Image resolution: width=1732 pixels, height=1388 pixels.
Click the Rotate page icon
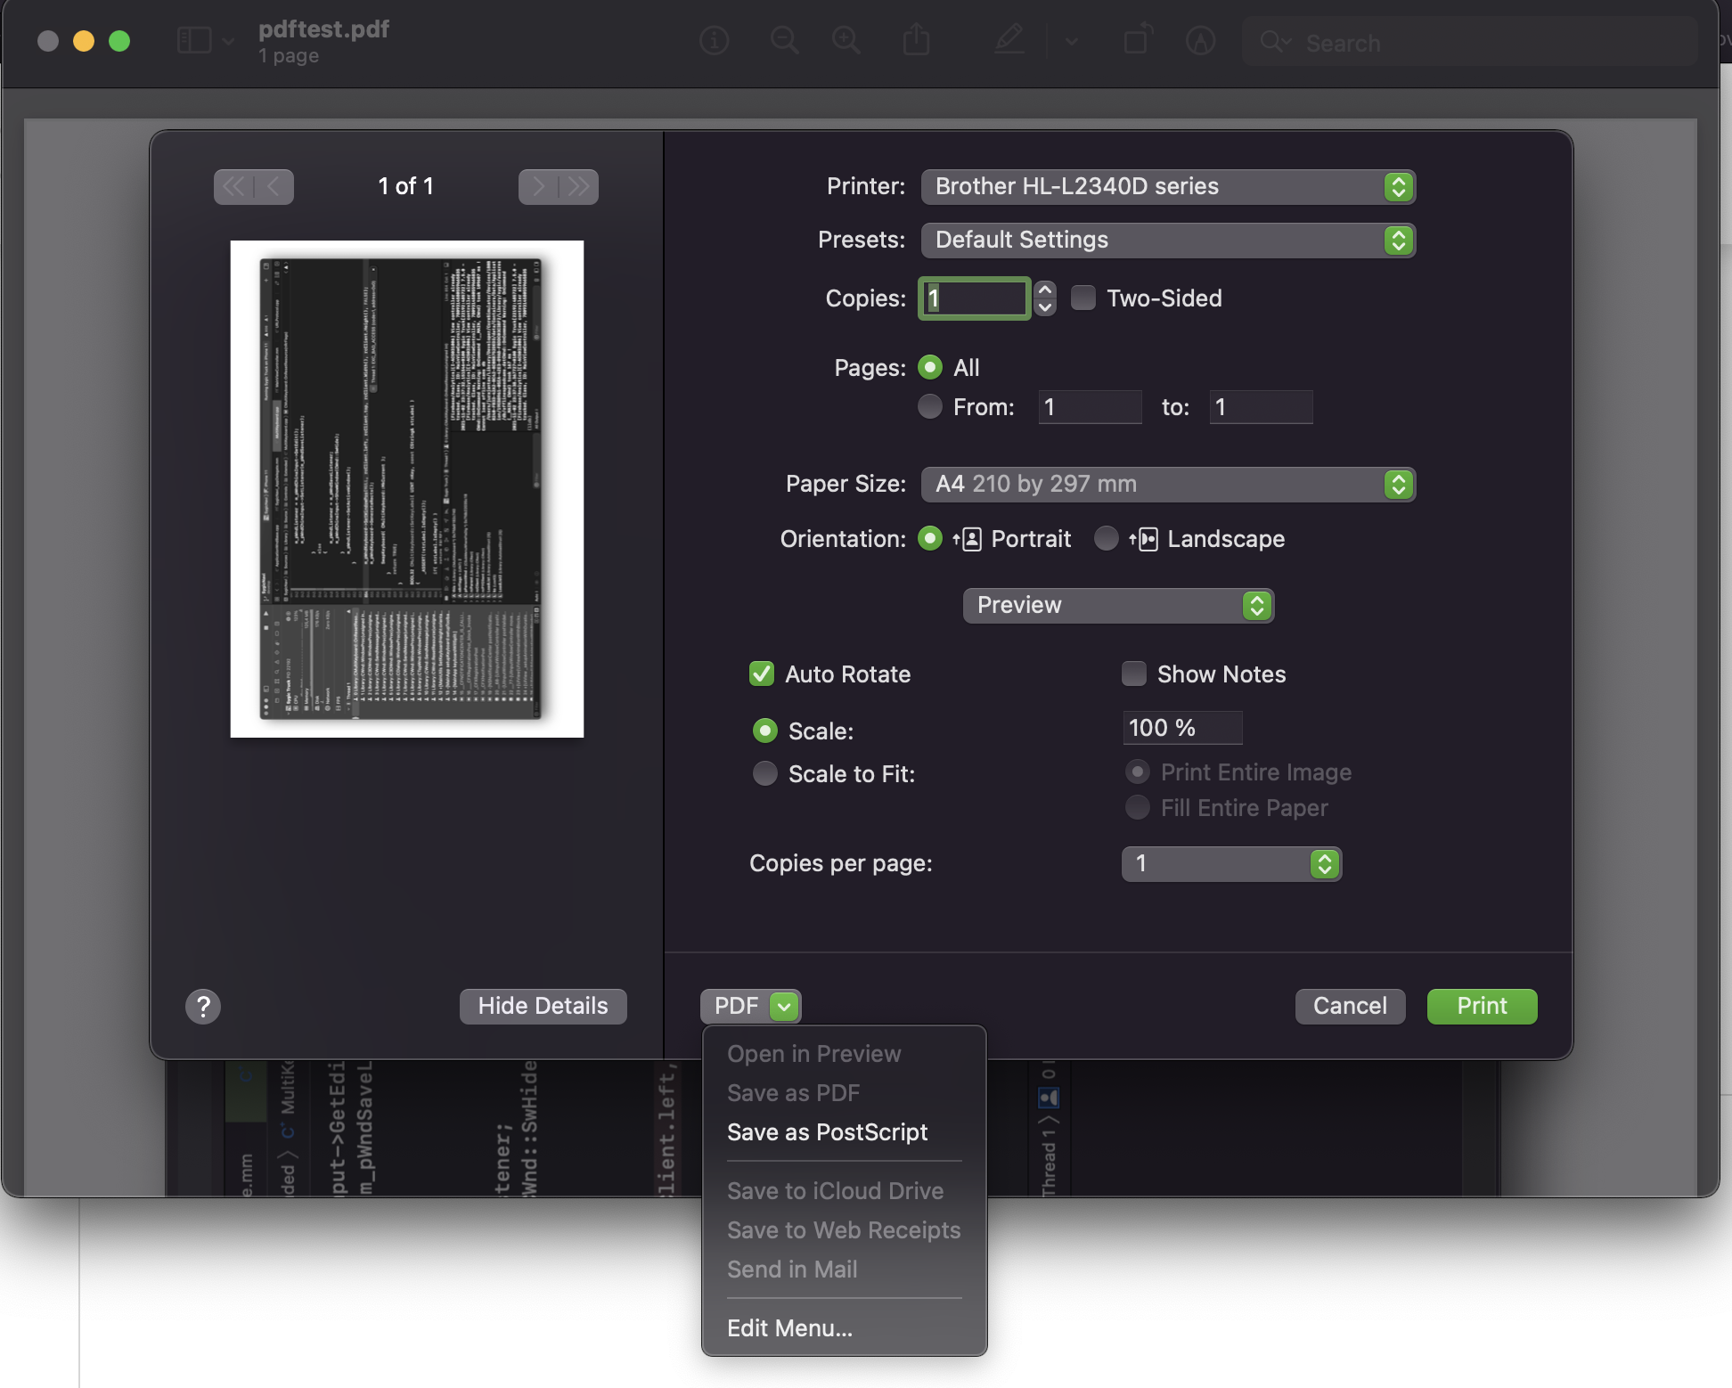pos(1137,41)
